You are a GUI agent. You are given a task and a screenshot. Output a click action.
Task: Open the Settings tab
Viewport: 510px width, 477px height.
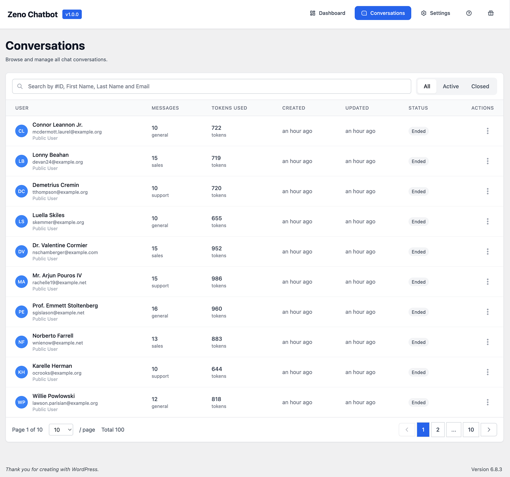pyautogui.click(x=435, y=13)
